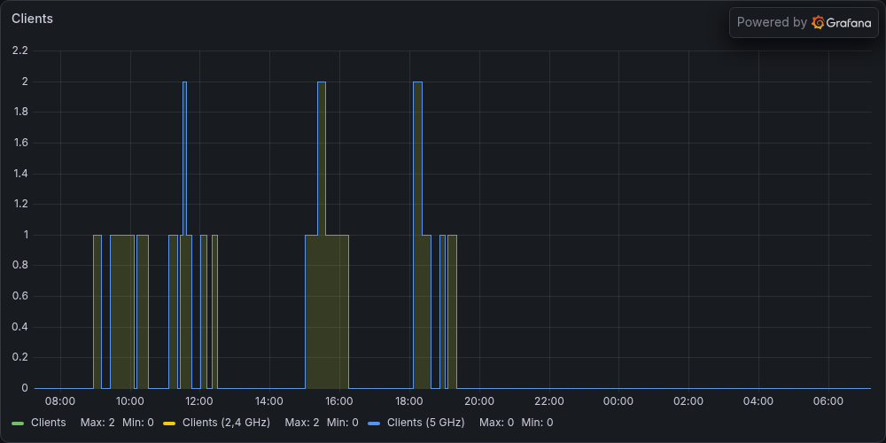Click the 12:00 time axis label

tap(199, 401)
